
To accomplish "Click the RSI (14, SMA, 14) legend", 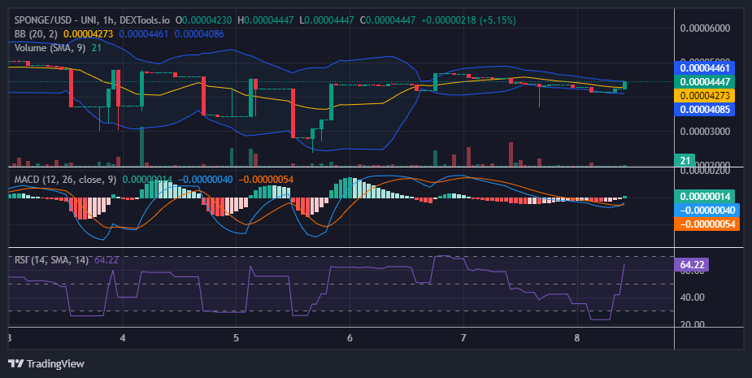I will tap(51, 260).
